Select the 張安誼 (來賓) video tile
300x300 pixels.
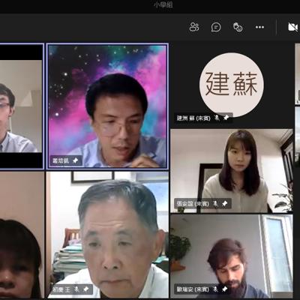click(x=232, y=171)
